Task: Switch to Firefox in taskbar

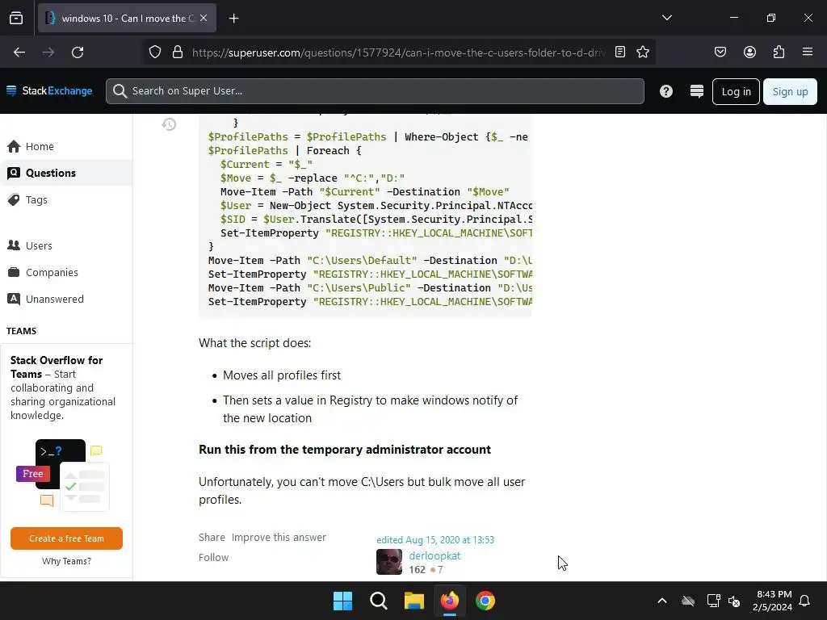Action: pos(450,601)
